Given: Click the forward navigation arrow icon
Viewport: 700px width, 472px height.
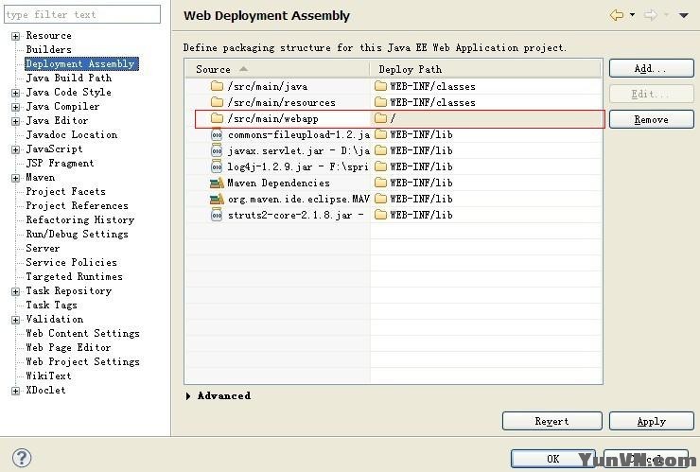Looking at the screenshot, I should (x=650, y=15).
